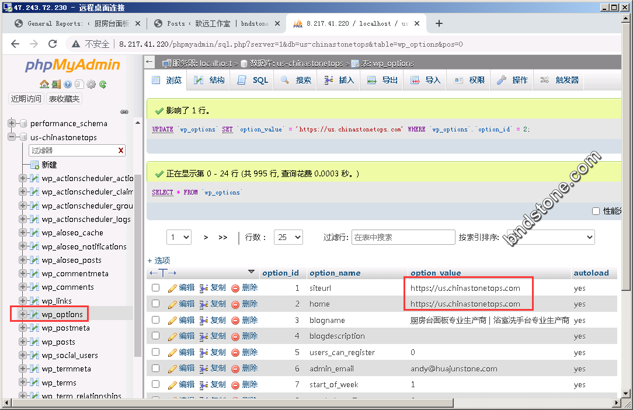Expand wp_options table node
This screenshot has width=633, height=410.
tap(23, 314)
